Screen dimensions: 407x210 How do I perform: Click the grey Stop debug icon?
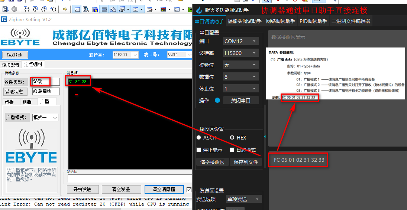[x=14, y=10]
